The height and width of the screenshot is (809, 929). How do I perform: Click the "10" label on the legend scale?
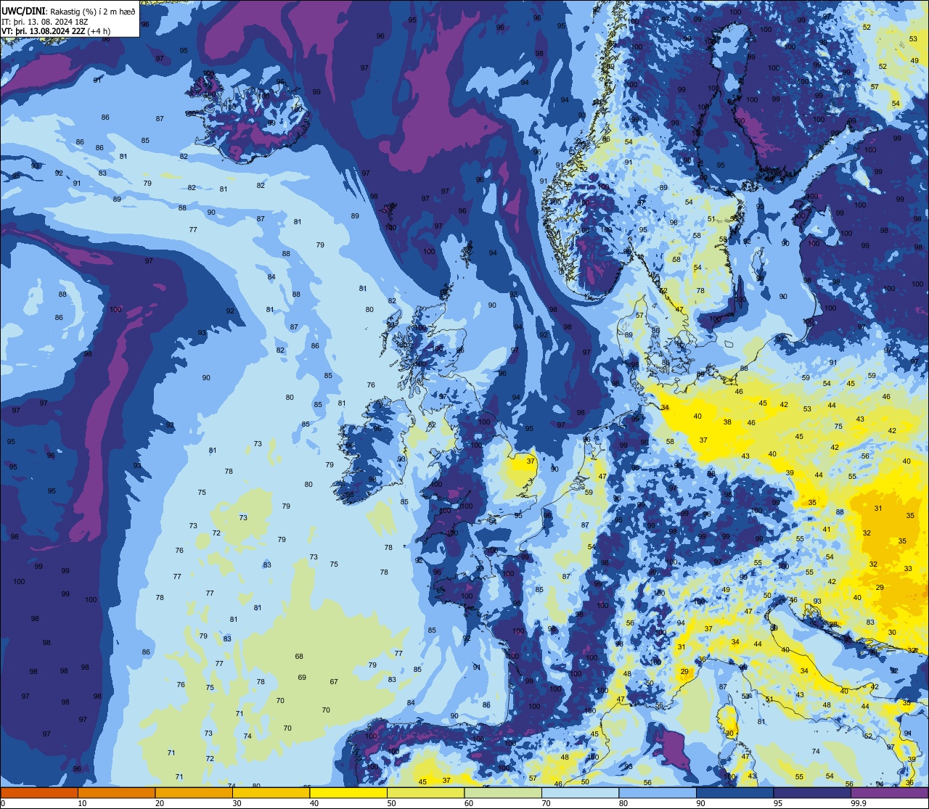coord(82,803)
